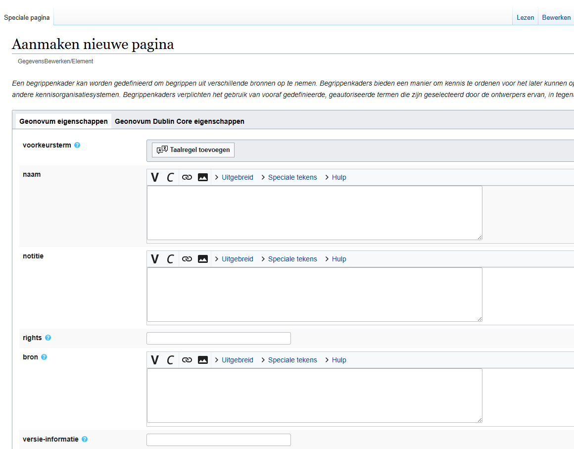
Task: Switch to Geonovum Dublin Core eigenschappen tab
Action: point(180,121)
